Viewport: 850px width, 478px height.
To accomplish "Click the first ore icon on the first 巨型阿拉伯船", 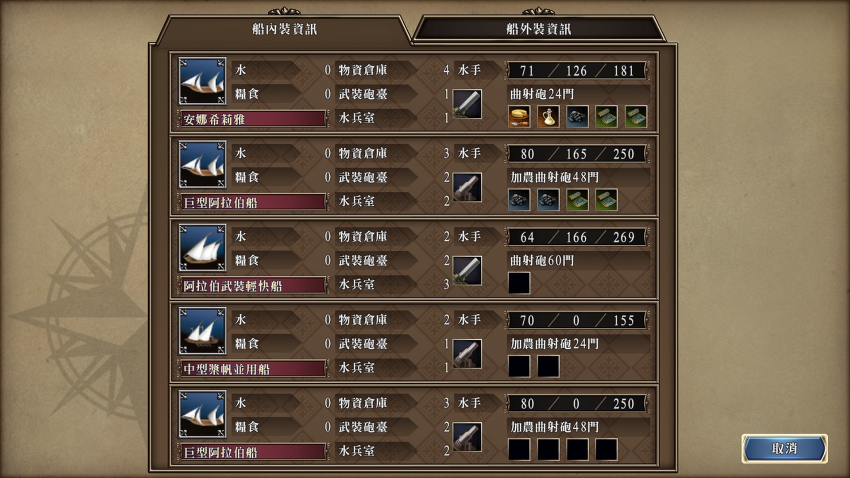I will pyautogui.click(x=519, y=200).
